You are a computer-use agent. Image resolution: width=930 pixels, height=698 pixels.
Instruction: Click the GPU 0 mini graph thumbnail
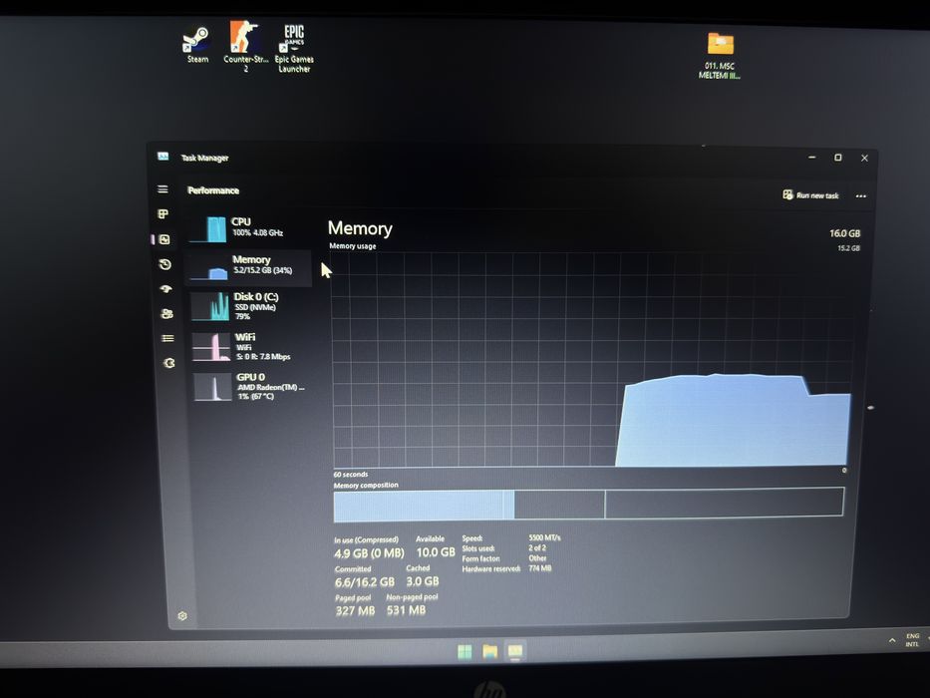(212, 387)
